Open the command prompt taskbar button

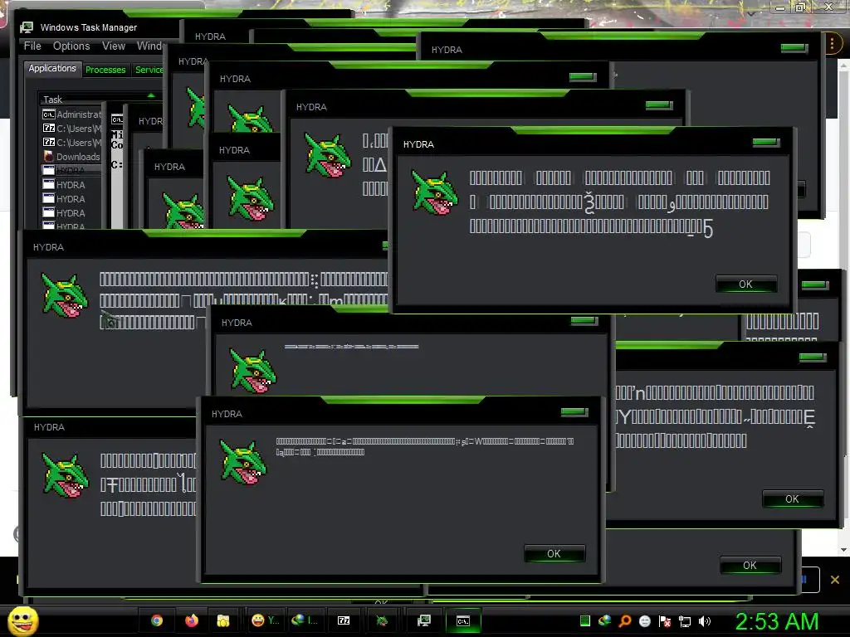pos(463,620)
